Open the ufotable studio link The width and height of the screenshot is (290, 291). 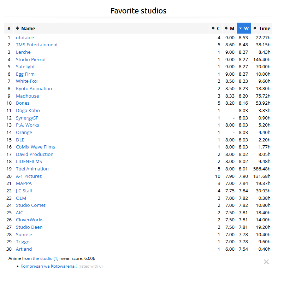point(25,37)
